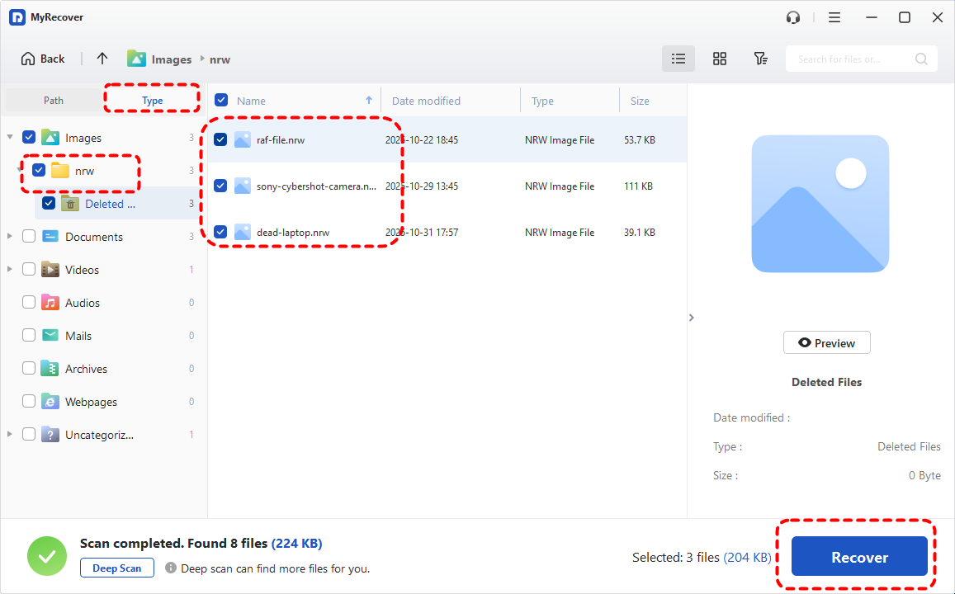Switch to grid thumbnail view
Image resolution: width=955 pixels, height=594 pixels.
pyautogui.click(x=720, y=59)
